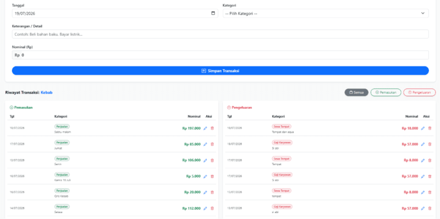Filter history to Pengeluaran only
The height and width of the screenshot is (219, 440).
[x=420, y=92]
